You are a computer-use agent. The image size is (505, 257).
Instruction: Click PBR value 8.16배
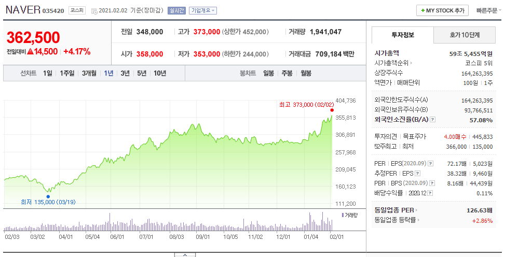(455, 183)
